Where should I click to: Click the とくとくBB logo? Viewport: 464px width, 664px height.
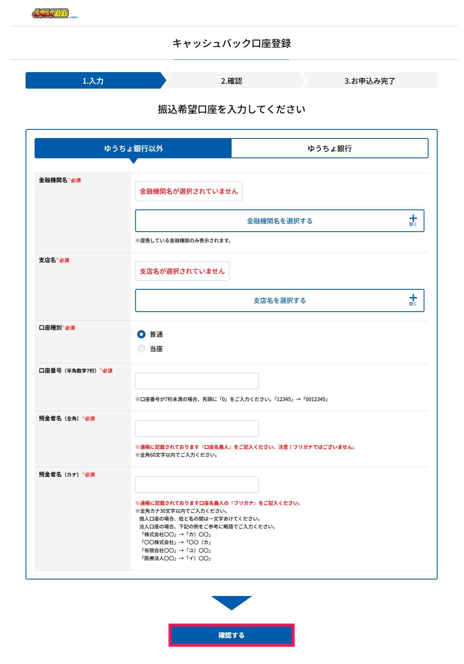[55, 14]
